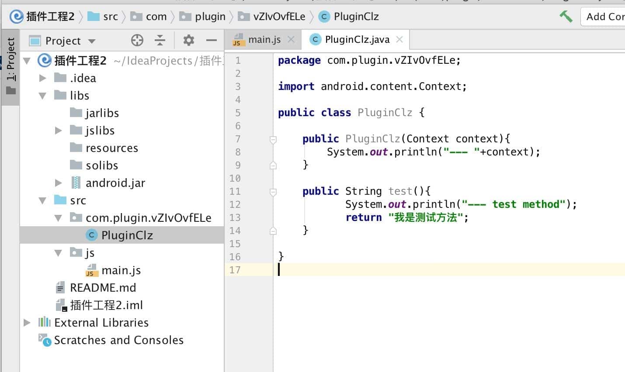Collapse the 插件工程2 project root node
This screenshot has height=372, width=625.
tap(27, 61)
